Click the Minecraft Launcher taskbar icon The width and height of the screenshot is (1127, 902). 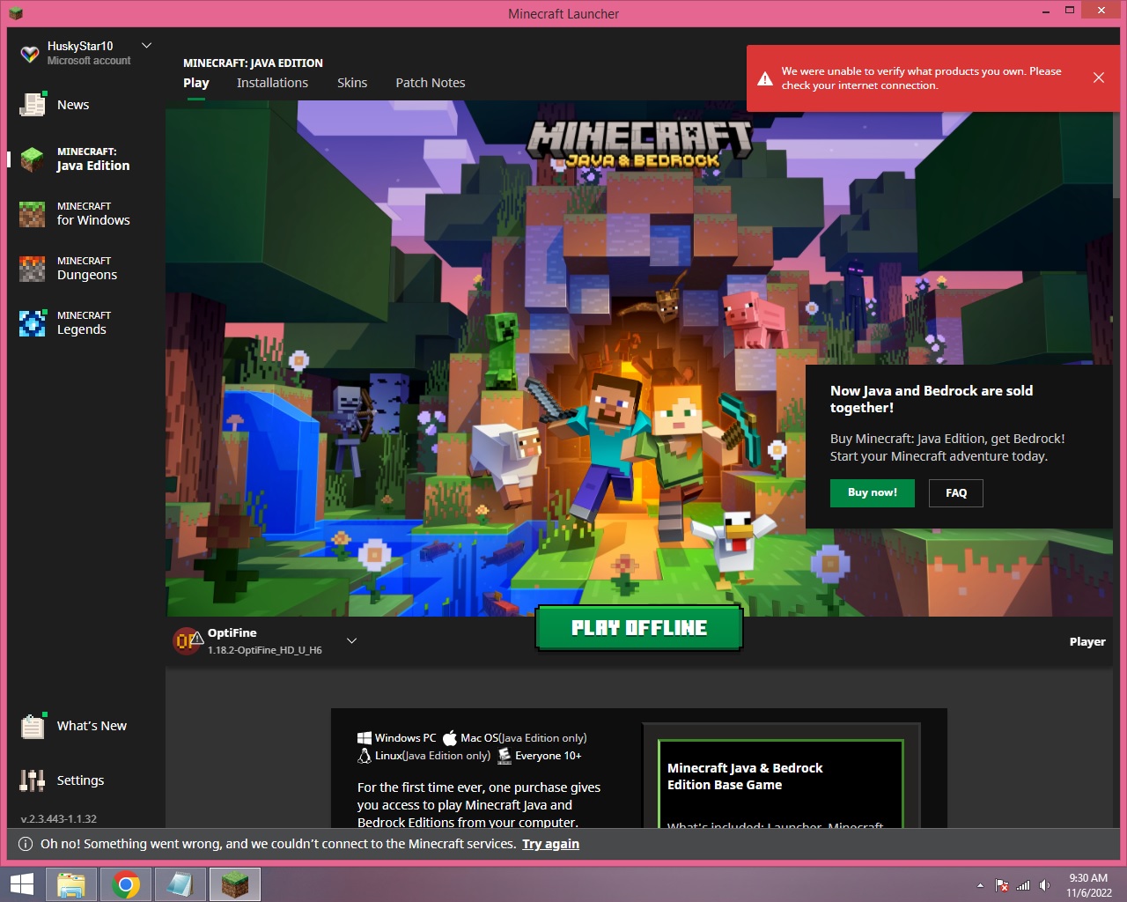[x=235, y=884]
